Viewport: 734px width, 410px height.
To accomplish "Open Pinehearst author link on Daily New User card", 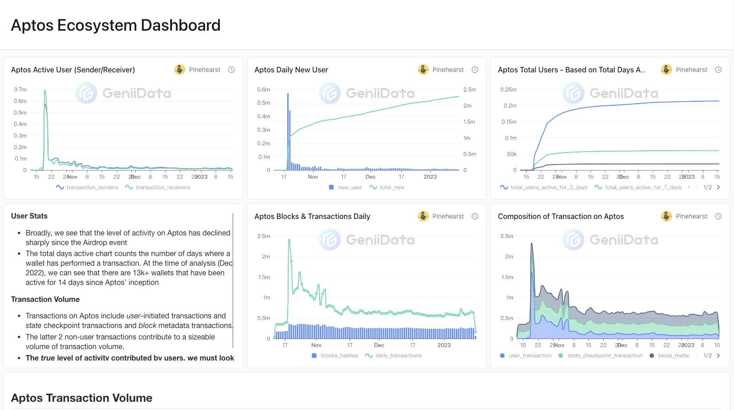I will [x=448, y=70].
